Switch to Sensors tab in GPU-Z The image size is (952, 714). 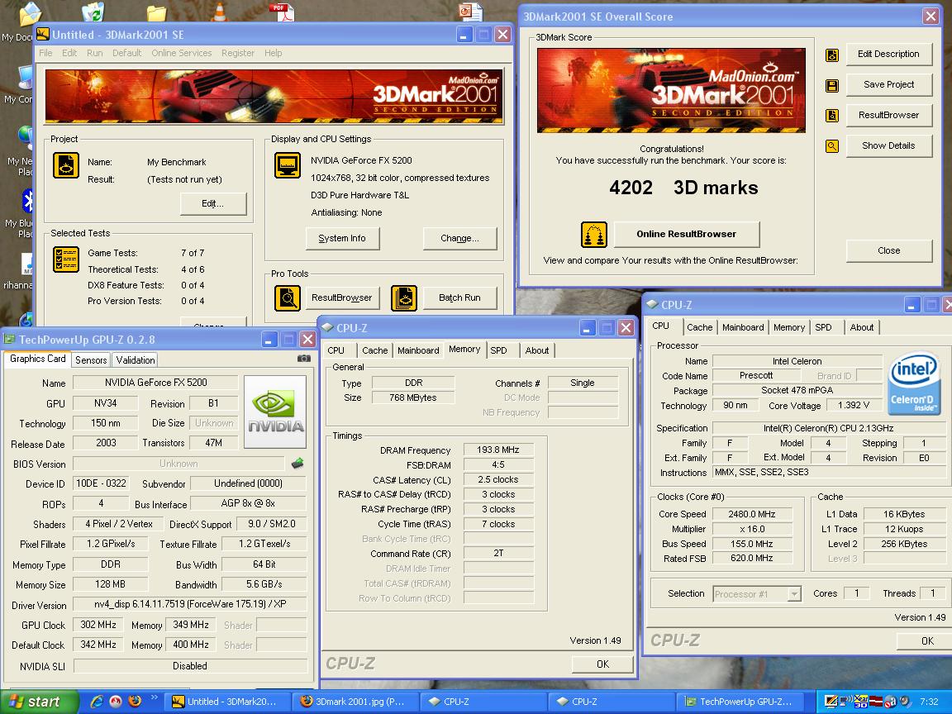click(x=91, y=360)
